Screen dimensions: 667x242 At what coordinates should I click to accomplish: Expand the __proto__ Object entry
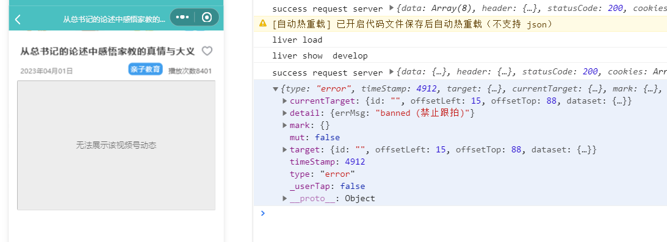[x=284, y=198]
